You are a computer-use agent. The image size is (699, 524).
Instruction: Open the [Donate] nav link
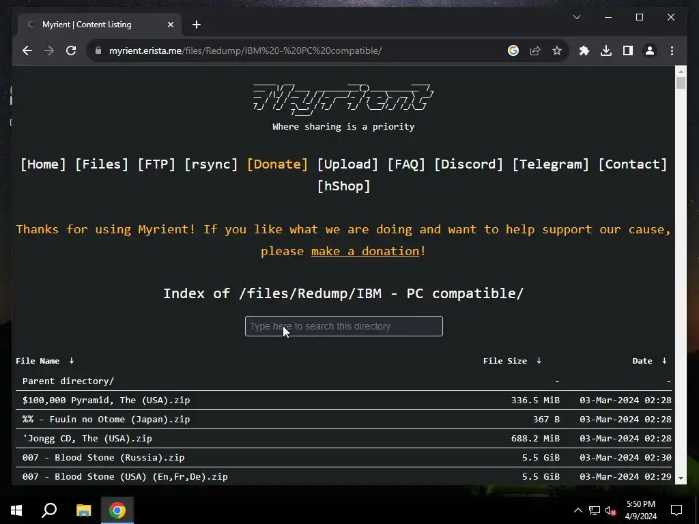pyautogui.click(x=277, y=164)
